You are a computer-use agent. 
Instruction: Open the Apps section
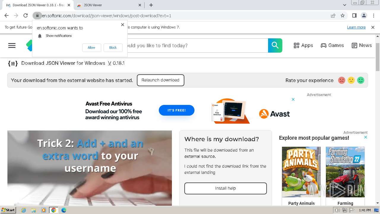click(x=303, y=45)
